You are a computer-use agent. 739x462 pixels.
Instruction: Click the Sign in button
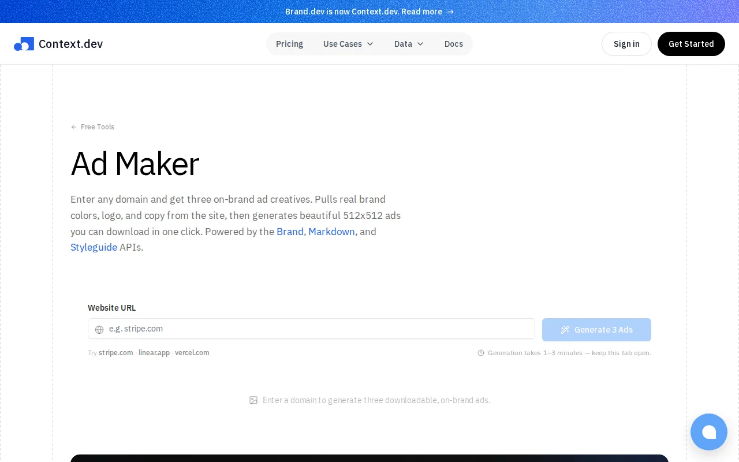[x=626, y=44]
